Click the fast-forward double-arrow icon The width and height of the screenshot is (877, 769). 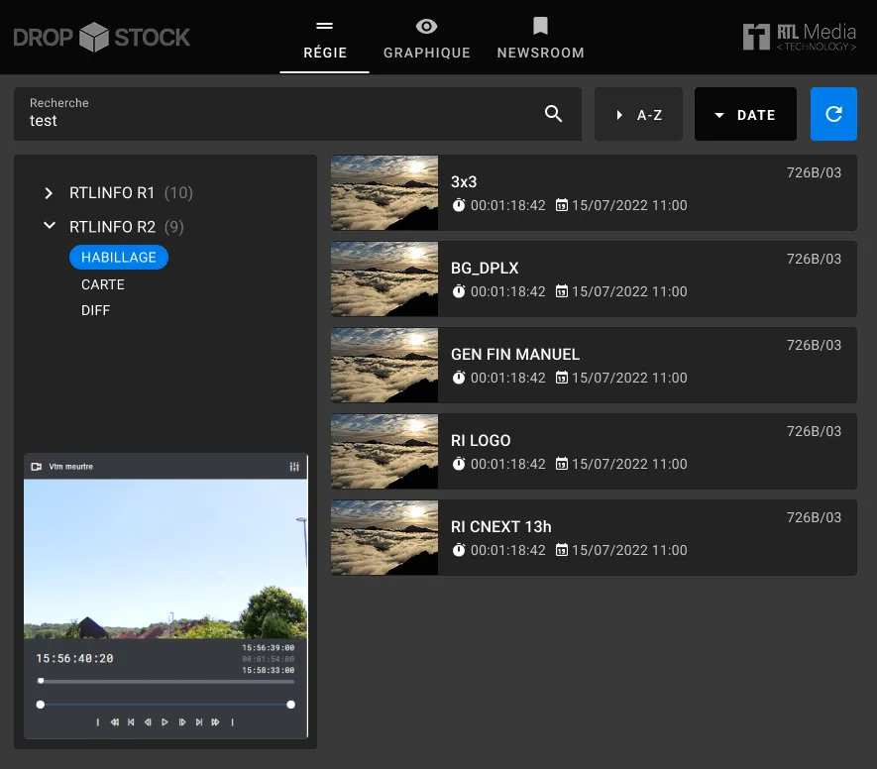[215, 722]
